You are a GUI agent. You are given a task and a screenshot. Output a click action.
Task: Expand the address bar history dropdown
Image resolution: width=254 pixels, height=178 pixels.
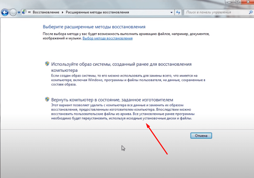coord(172,12)
